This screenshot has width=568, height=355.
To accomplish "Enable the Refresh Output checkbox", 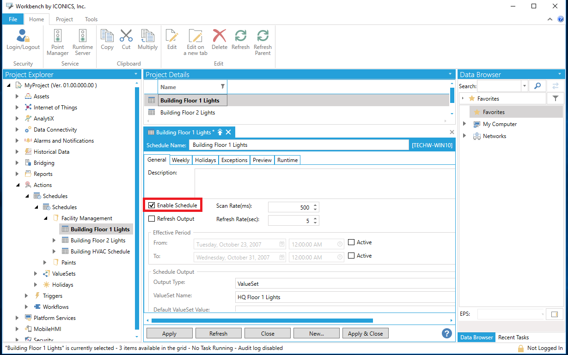I will point(152,219).
